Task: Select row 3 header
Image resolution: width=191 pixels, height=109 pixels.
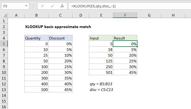Action: tap(4, 32)
